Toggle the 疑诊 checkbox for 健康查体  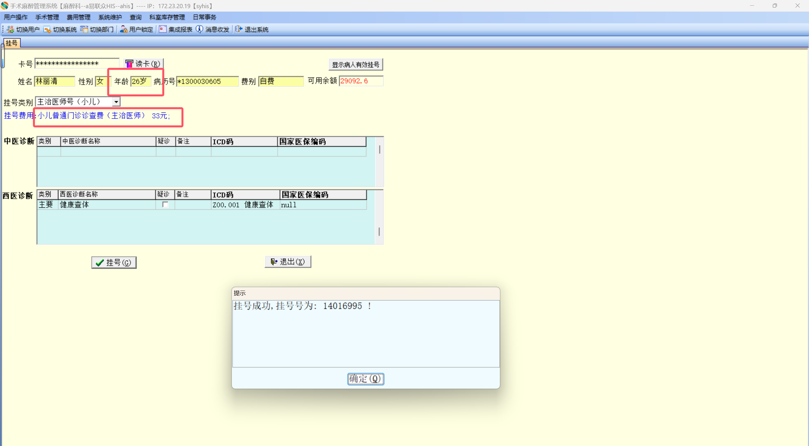[x=165, y=205]
